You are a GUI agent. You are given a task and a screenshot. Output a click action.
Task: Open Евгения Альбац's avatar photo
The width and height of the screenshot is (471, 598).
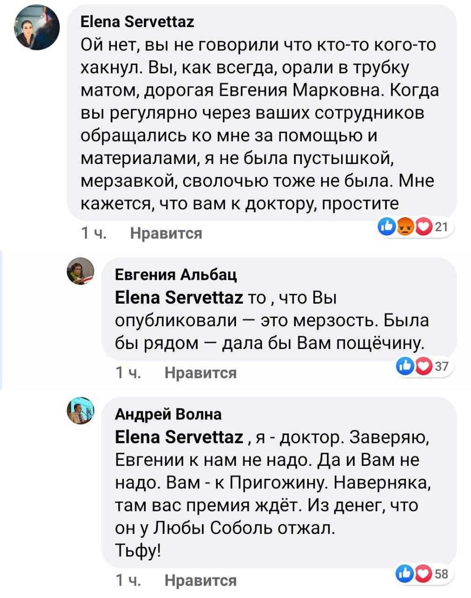pos(81,271)
